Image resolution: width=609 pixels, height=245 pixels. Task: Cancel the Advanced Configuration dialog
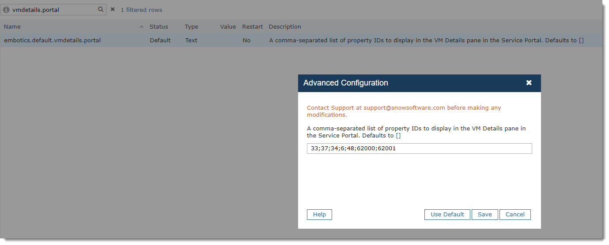(x=515, y=214)
